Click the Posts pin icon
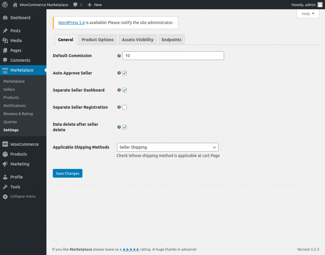325x255 pixels. [5, 31]
